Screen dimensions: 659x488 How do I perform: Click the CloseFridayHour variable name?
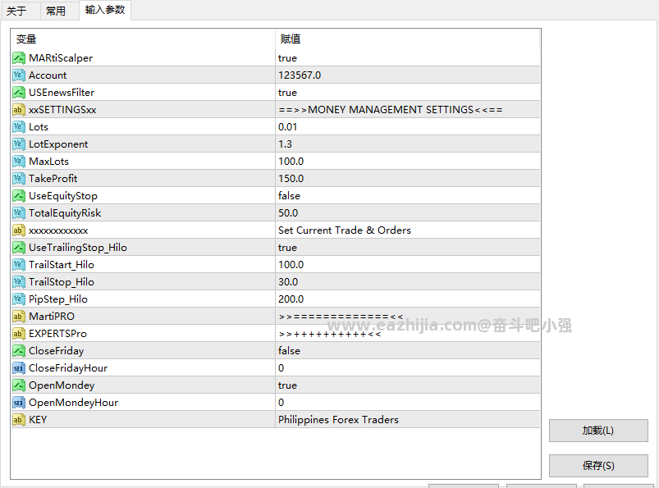[68, 368]
